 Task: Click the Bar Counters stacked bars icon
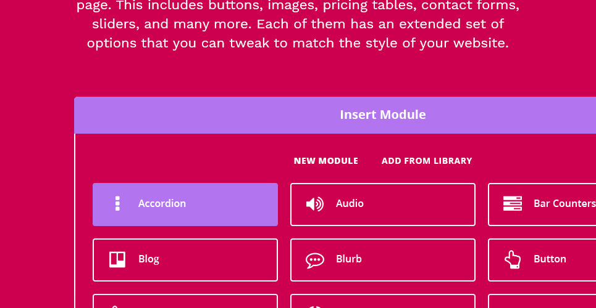point(512,204)
